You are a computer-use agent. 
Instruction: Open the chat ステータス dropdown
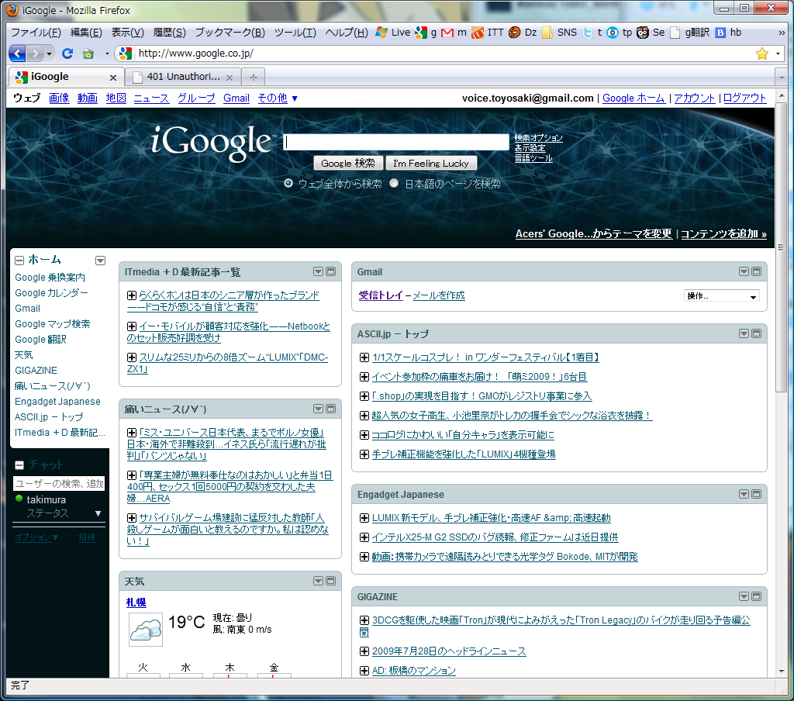tap(98, 513)
